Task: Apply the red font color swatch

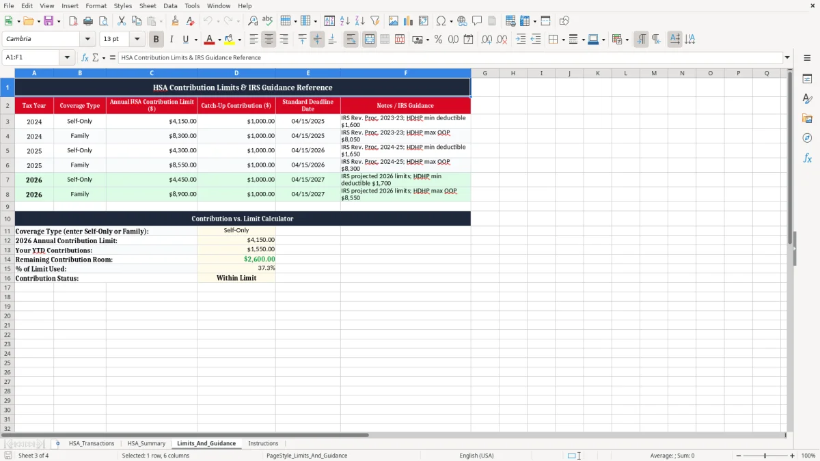Action: pyautogui.click(x=210, y=40)
